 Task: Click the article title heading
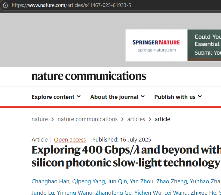pos(126,156)
